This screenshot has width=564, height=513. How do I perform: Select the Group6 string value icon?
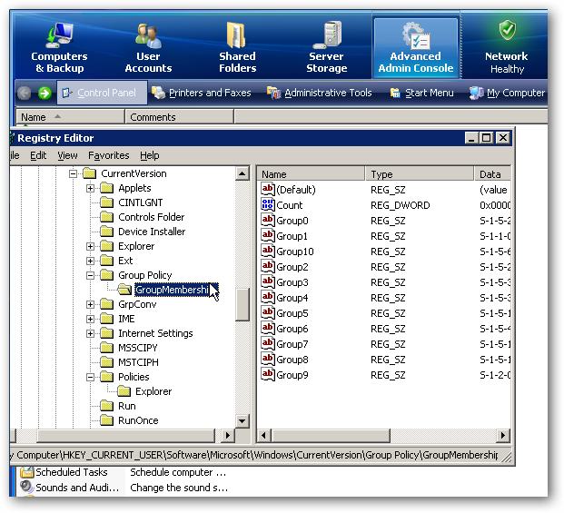coord(268,328)
